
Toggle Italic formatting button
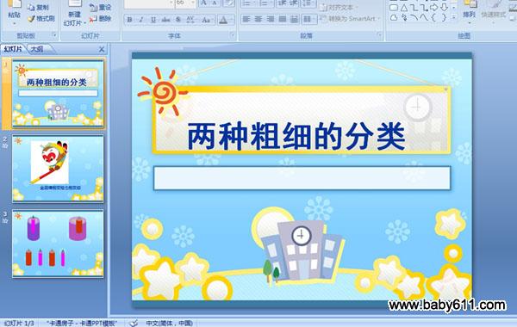(141, 20)
